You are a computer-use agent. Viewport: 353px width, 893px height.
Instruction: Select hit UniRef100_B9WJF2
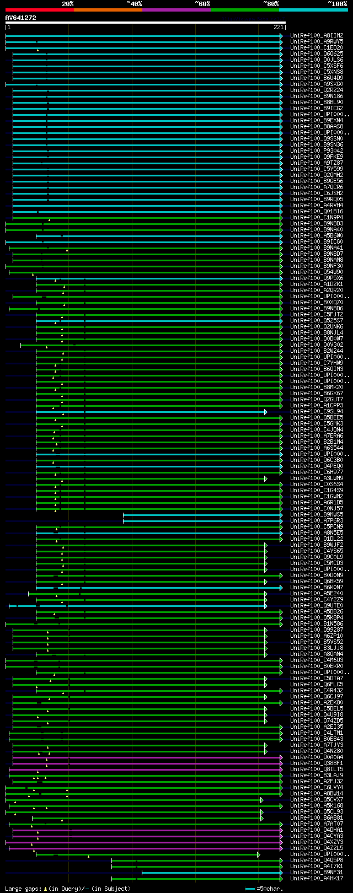click(x=317, y=545)
